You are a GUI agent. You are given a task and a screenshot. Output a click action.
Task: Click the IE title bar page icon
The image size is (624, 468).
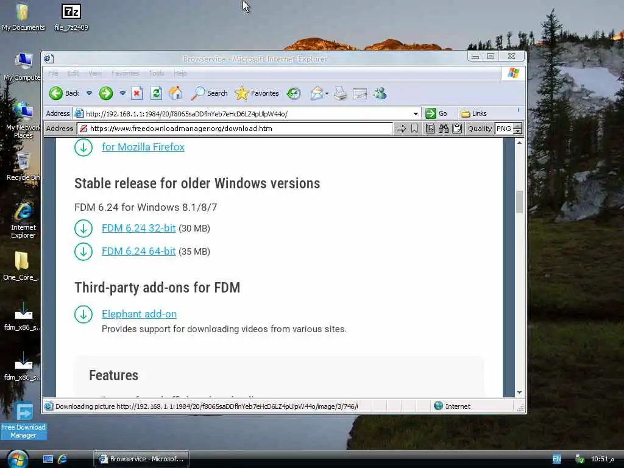pos(49,59)
